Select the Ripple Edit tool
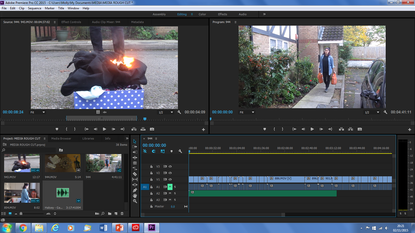 point(135,158)
